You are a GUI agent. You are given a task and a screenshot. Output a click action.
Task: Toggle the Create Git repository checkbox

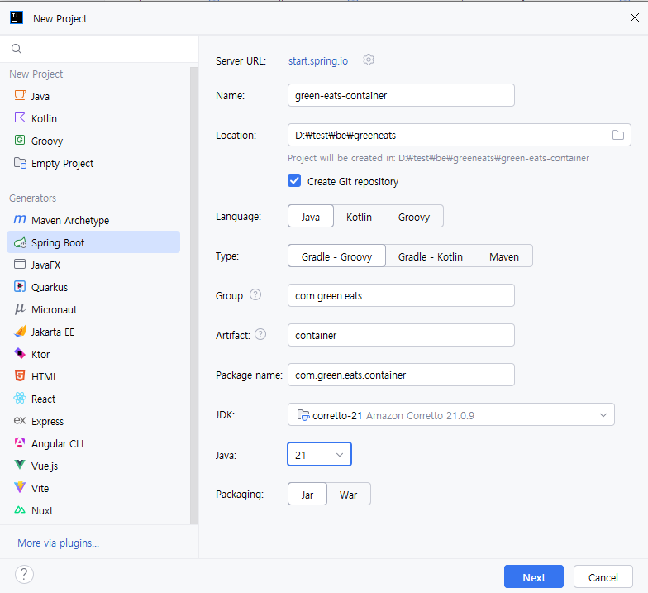tap(294, 180)
